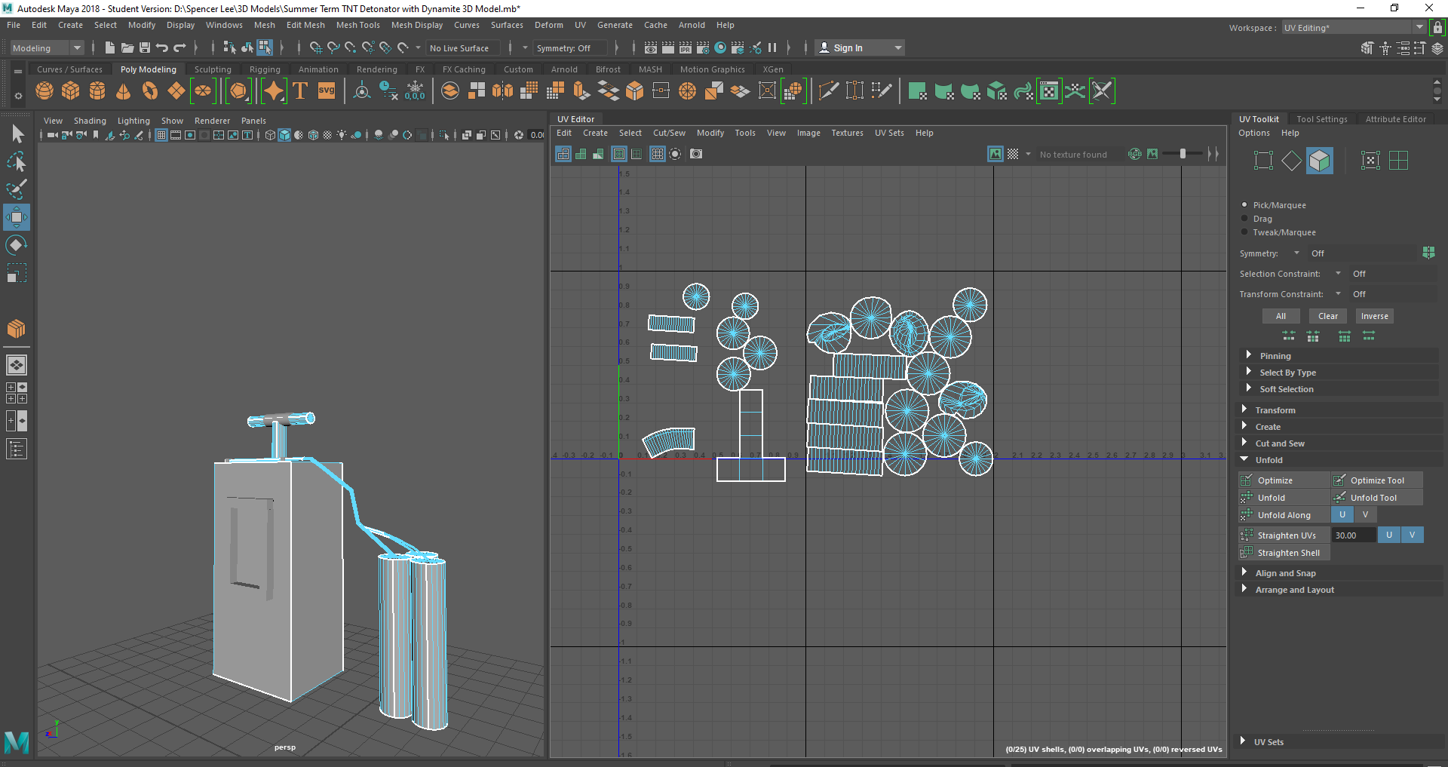The height and width of the screenshot is (767, 1448).
Task: Click the Type text tool shelf icon
Action: tap(300, 91)
